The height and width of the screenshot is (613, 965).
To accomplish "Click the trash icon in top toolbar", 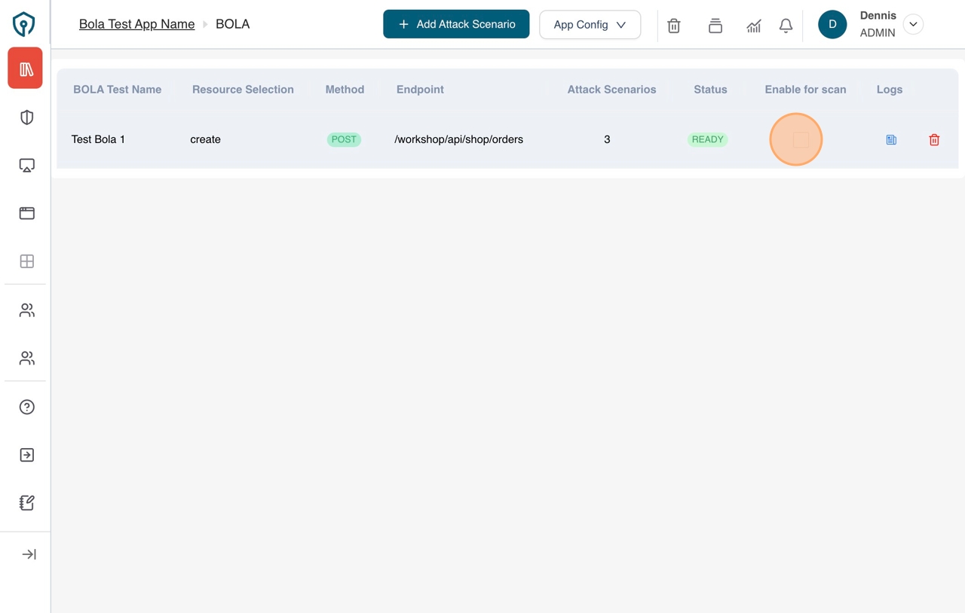I will click(674, 26).
